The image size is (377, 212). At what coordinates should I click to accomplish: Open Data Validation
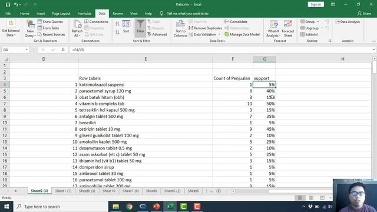pyautogui.click(x=202, y=34)
